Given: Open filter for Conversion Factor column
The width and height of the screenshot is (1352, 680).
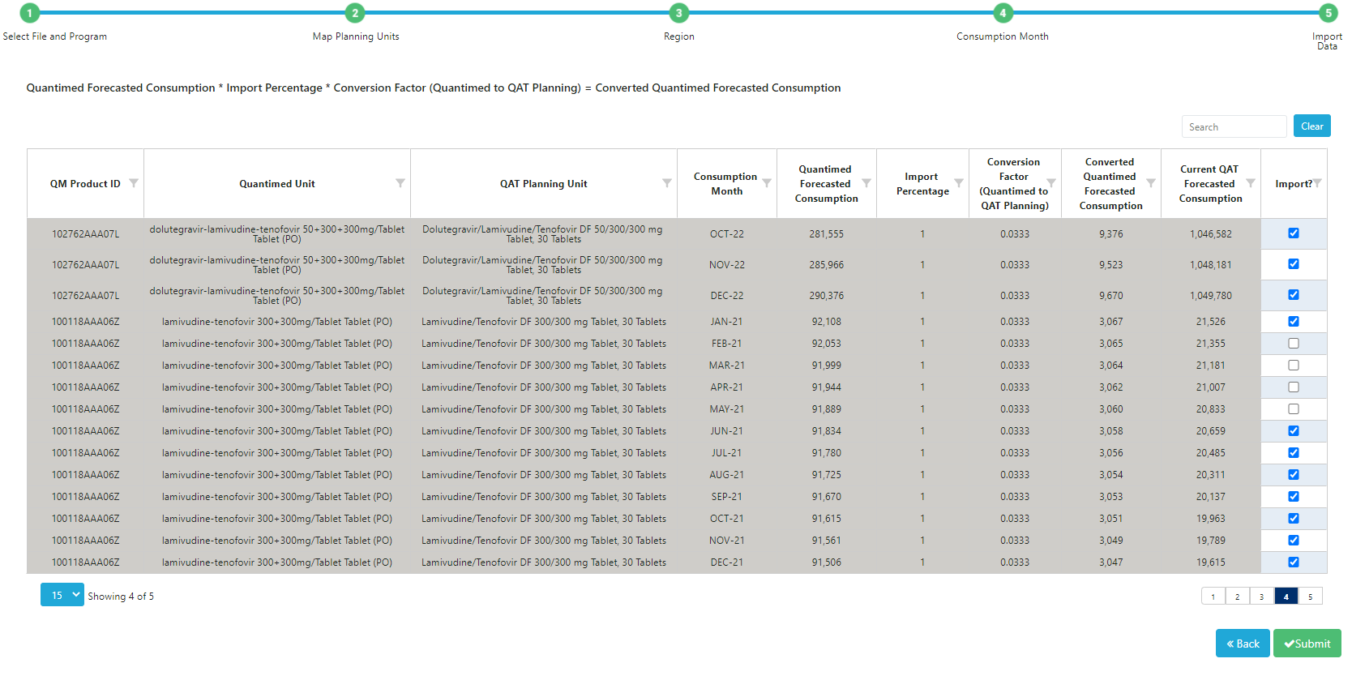Looking at the screenshot, I should 1051,183.
